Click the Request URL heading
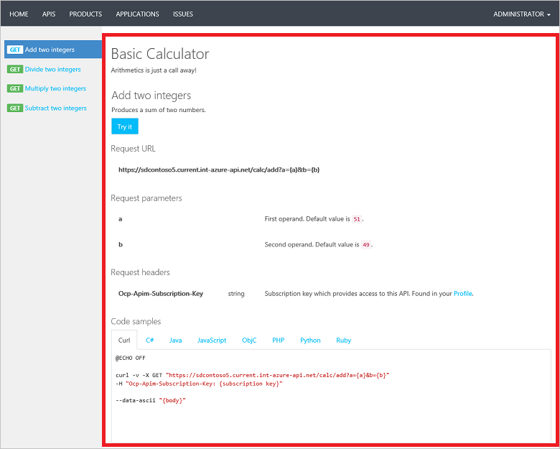The image size is (560, 449). [x=134, y=149]
